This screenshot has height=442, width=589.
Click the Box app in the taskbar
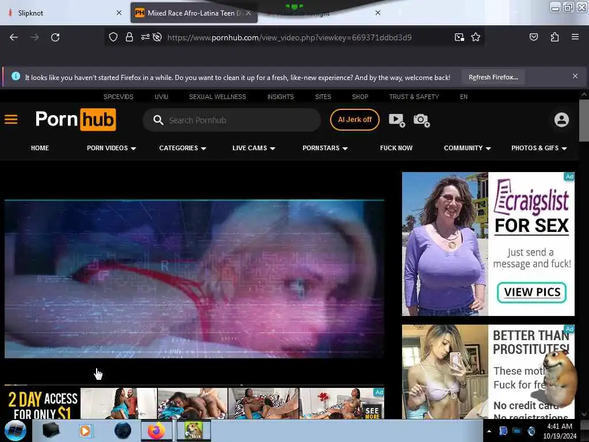[193, 430]
